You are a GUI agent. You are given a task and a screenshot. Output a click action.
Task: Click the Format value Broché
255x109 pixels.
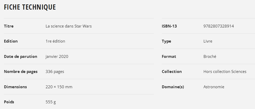click(210, 57)
